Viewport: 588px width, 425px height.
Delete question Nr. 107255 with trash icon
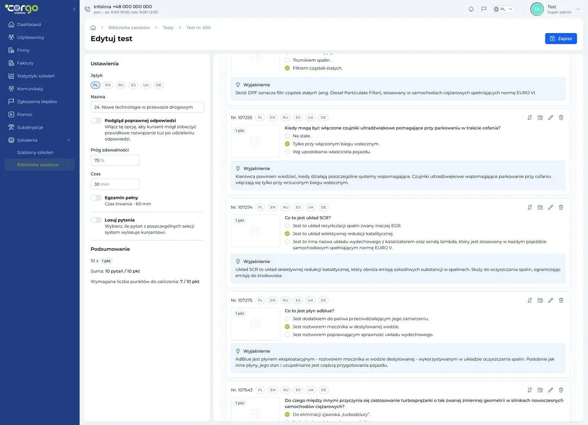(561, 117)
